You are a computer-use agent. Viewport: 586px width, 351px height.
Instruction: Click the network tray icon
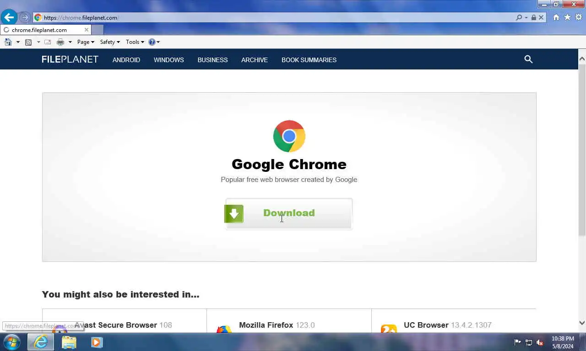(529, 342)
